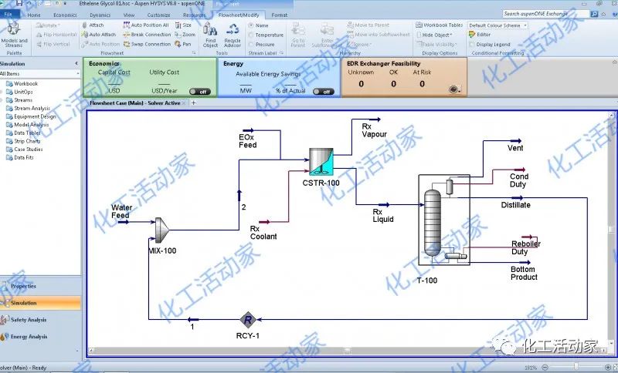Activate the Pan tool
Viewport: 618px width, 373px height.
pyautogui.click(x=183, y=44)
